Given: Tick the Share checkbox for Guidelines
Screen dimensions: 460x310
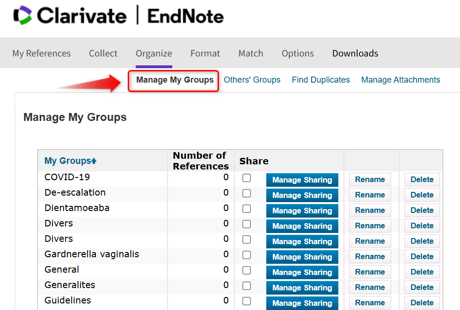Looking at the screenshot, I should (247, 301).
